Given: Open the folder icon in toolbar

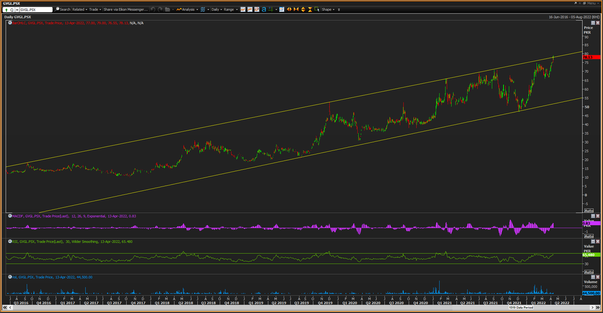Looking at the screenshot, I should pos(167,10).
